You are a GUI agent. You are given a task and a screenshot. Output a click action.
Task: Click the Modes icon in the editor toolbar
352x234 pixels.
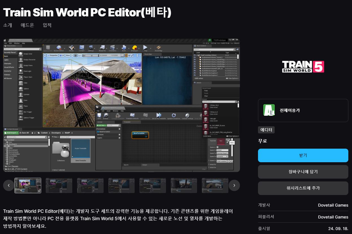(x=71, y=48)
